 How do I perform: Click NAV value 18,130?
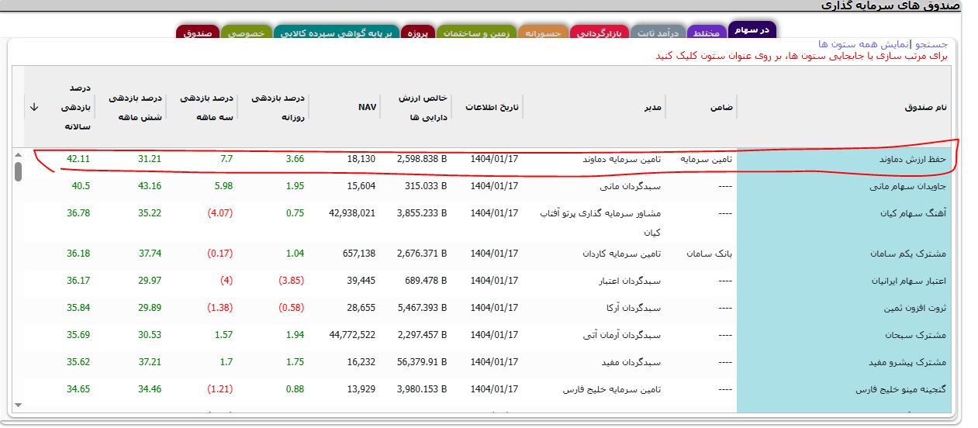pos(361,159)
